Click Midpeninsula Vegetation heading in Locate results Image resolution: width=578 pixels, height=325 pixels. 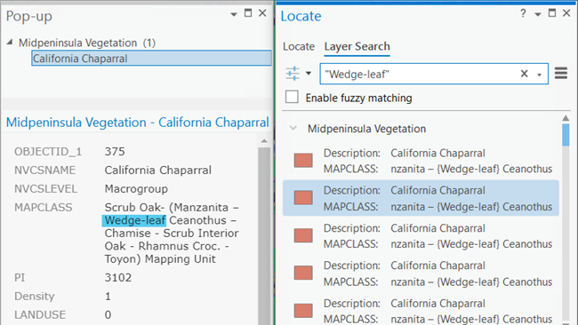tap(366, 129)
